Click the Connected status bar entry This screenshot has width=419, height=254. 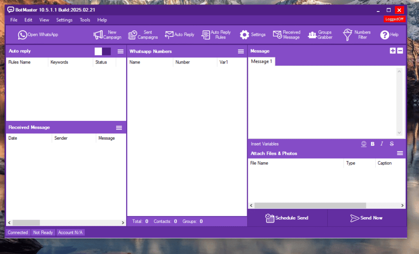point(18,232)
